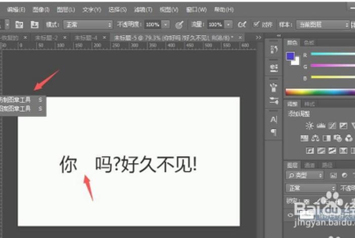This screenshot has height=238, width=355.
Task: Add a Posterize adjustment
Action: 321,150
